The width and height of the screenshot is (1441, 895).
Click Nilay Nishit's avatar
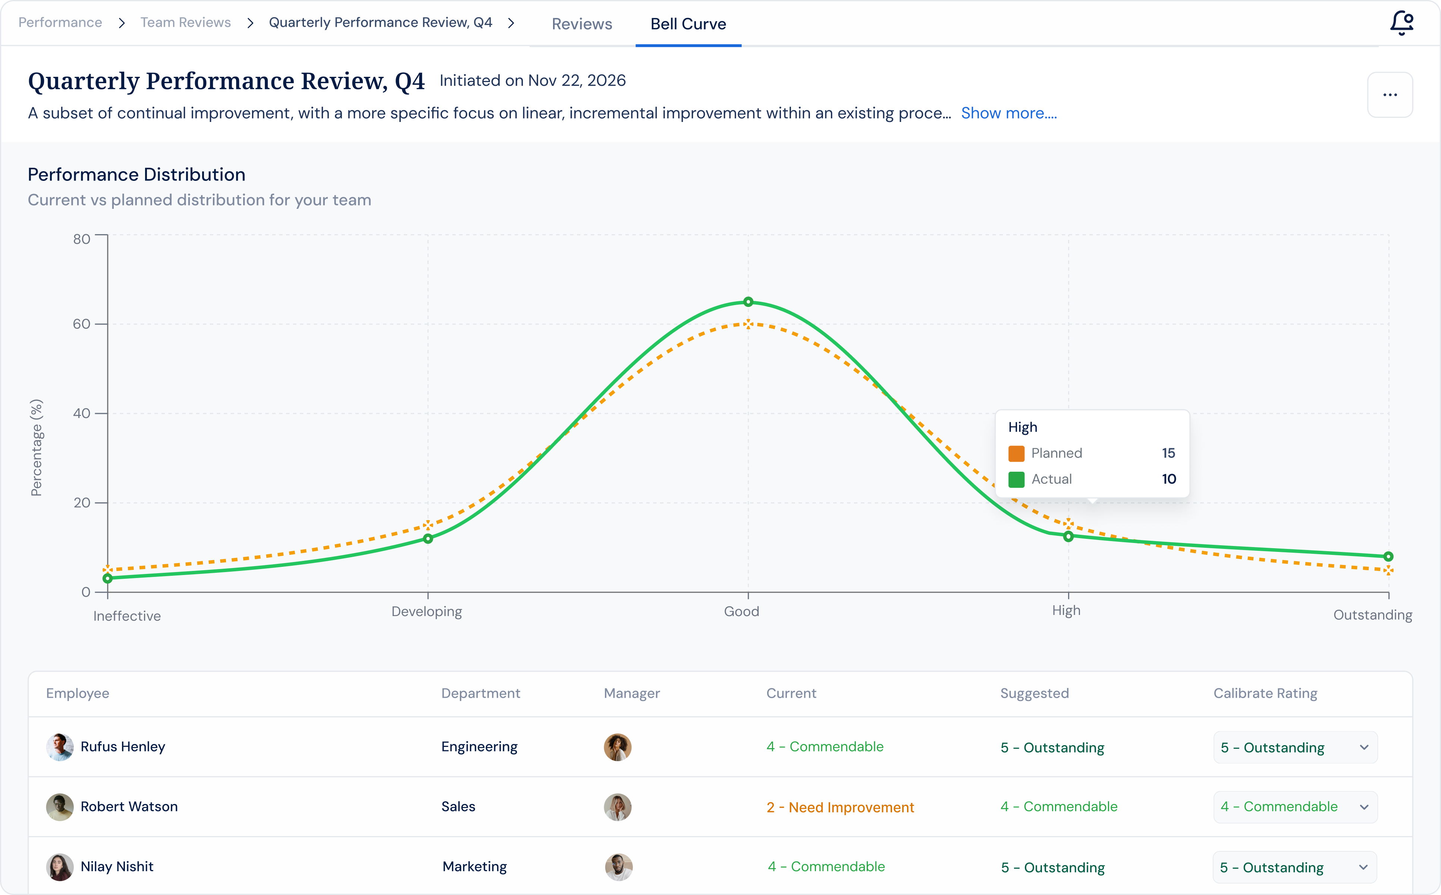tap(60, 867)
